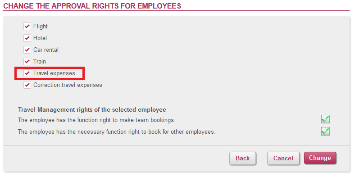Image resolution: width=355 pixels, height=177 pixels.
Task: Click the green checkmark for team bookings
Action: click(x=325, y=119)
